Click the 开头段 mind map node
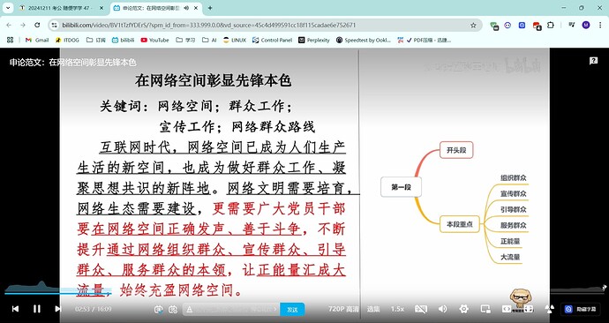 click(456, 150)
